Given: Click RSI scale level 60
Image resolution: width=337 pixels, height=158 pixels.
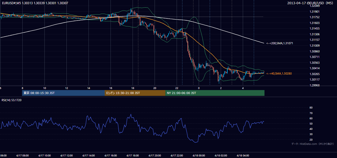Looking at the screenshot, I should (x=311, y=118).
